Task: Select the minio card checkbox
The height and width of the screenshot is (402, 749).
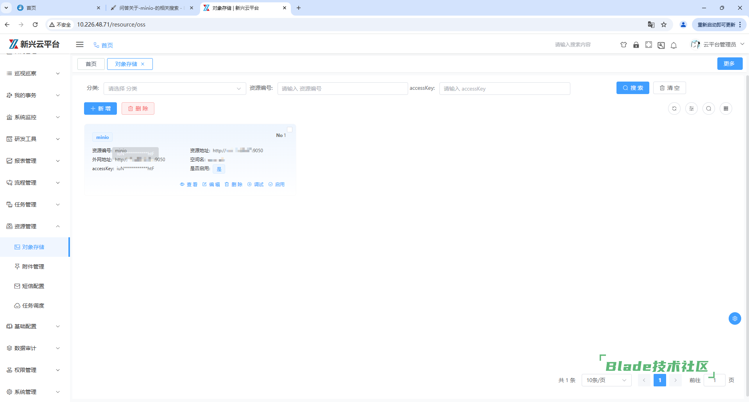Action: [290, 130]
